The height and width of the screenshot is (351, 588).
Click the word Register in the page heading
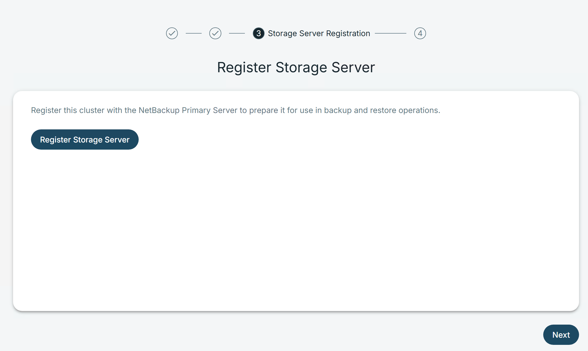click(x=244, y=67)
